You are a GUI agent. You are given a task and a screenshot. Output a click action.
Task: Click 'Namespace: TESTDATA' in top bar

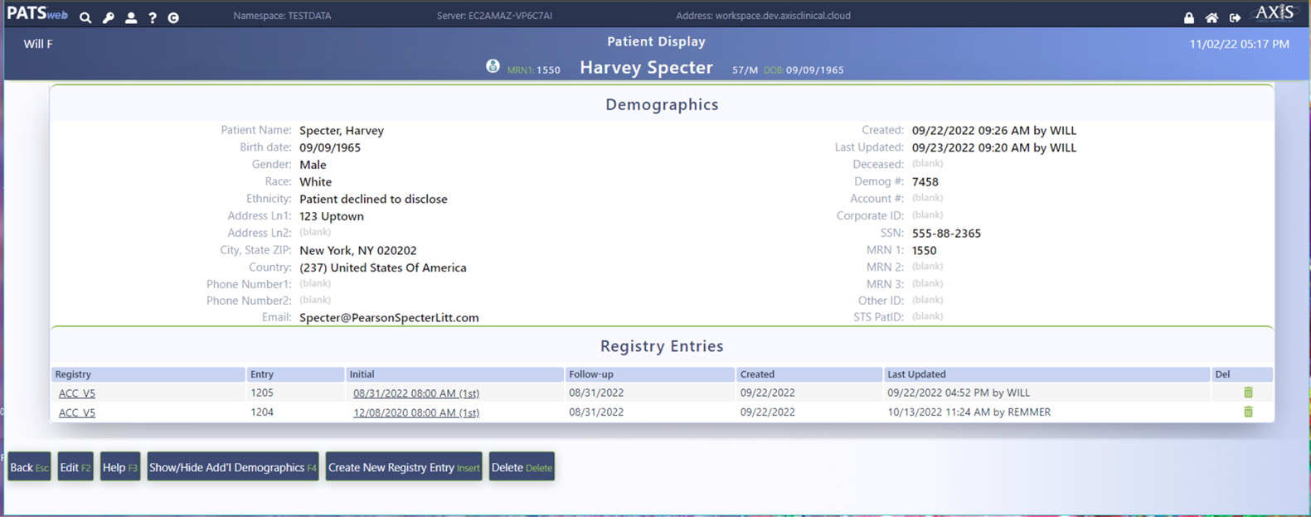tap(284, 16)
